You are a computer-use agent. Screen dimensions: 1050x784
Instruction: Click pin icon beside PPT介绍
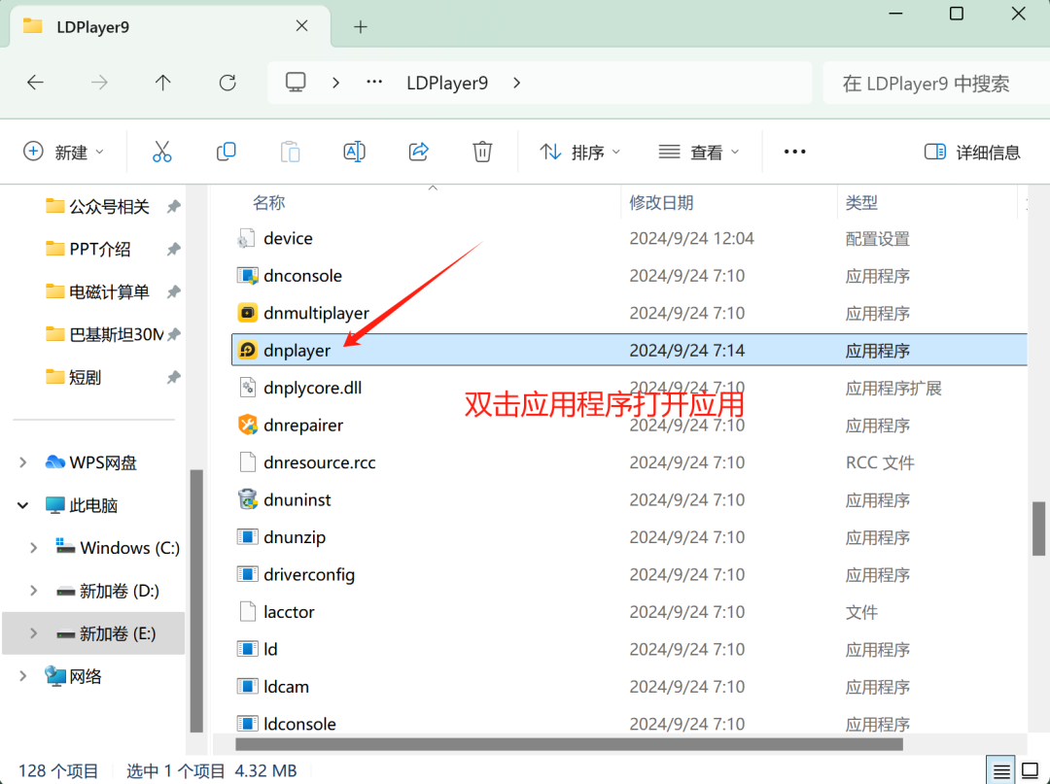[x=173, y=249]
